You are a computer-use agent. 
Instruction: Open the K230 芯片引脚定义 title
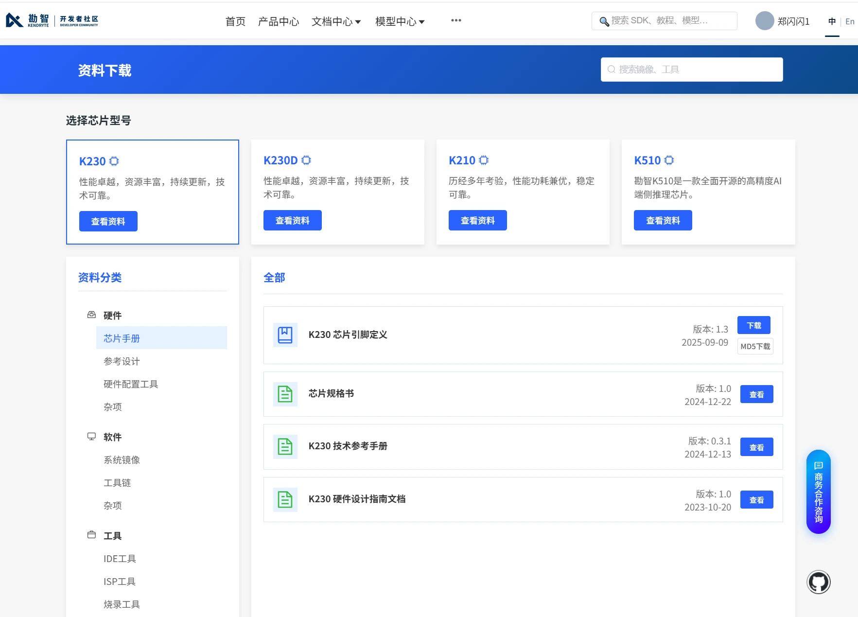[348, 335]
